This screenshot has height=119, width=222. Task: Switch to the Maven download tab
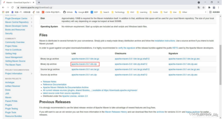click(x=18, y=2)
